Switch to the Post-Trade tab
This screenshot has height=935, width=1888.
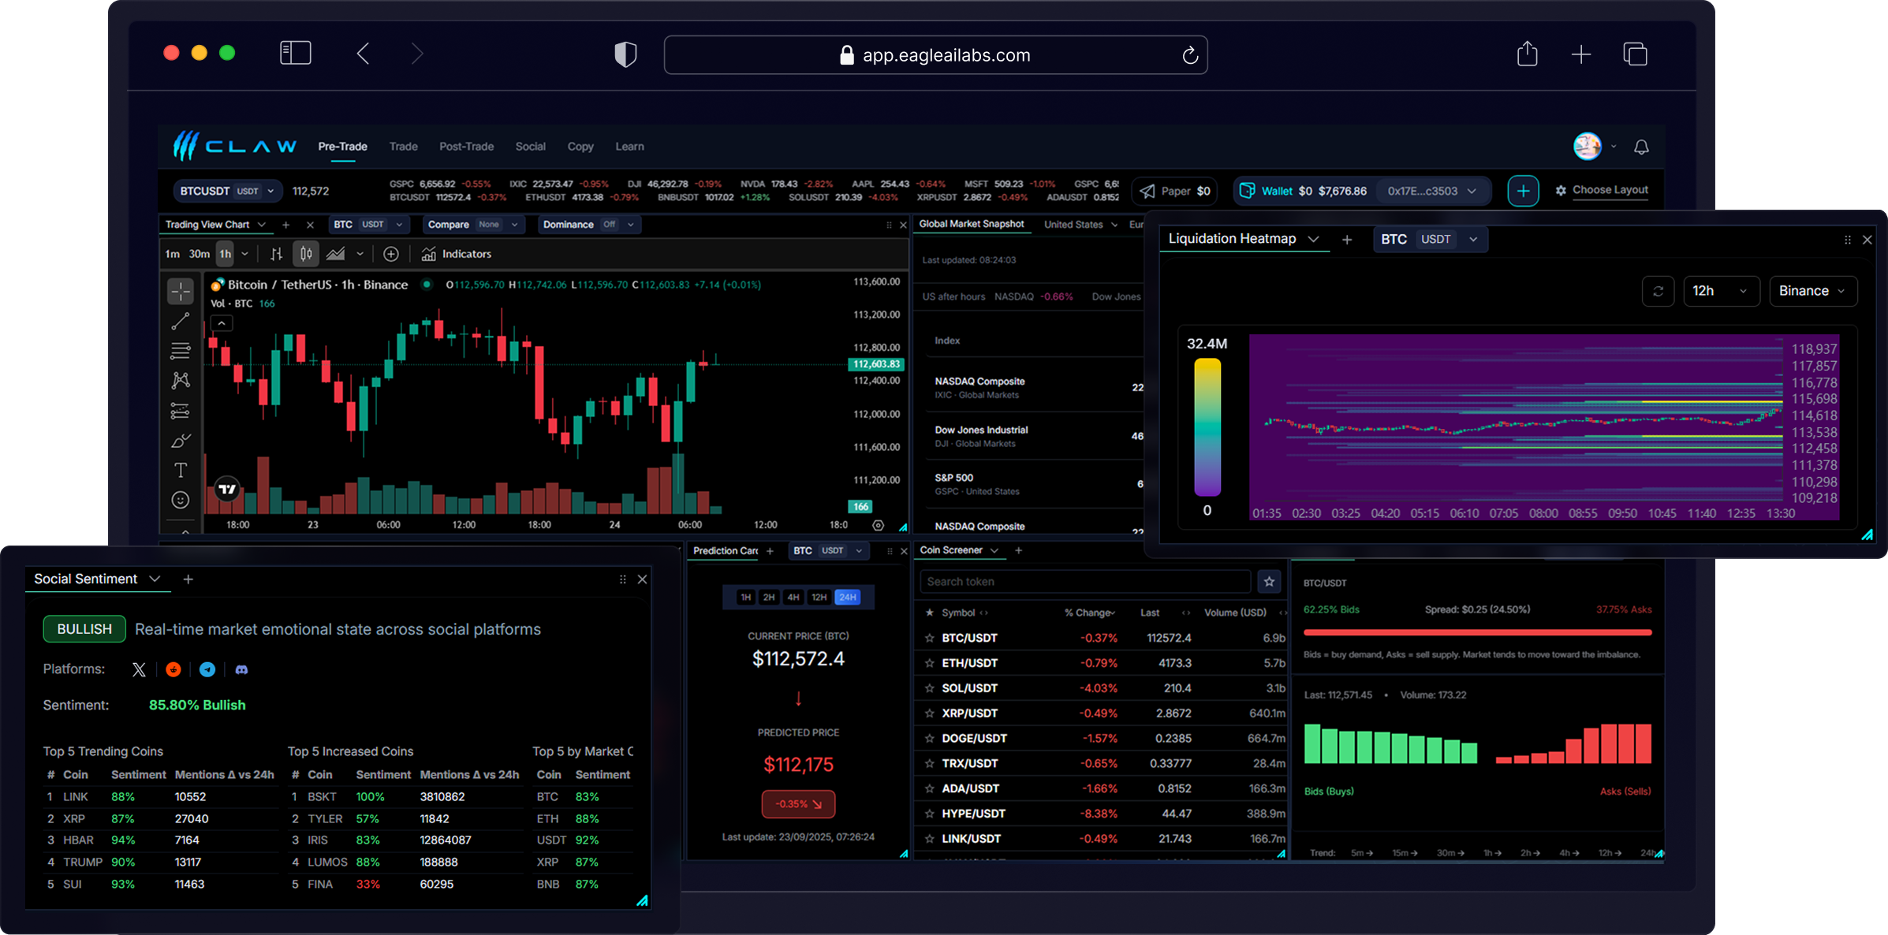tap(466, 147)
